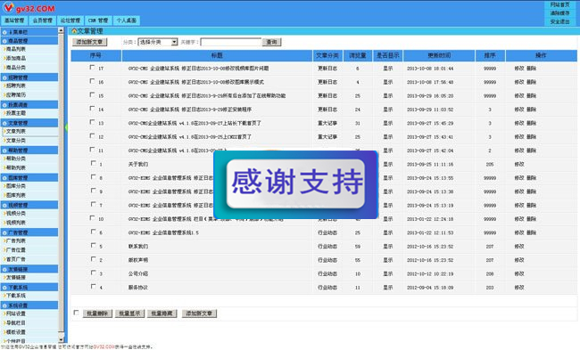Click the sidebar scroll down arrow
This screenshot has width=580, height=350.
tap(61, 339)
